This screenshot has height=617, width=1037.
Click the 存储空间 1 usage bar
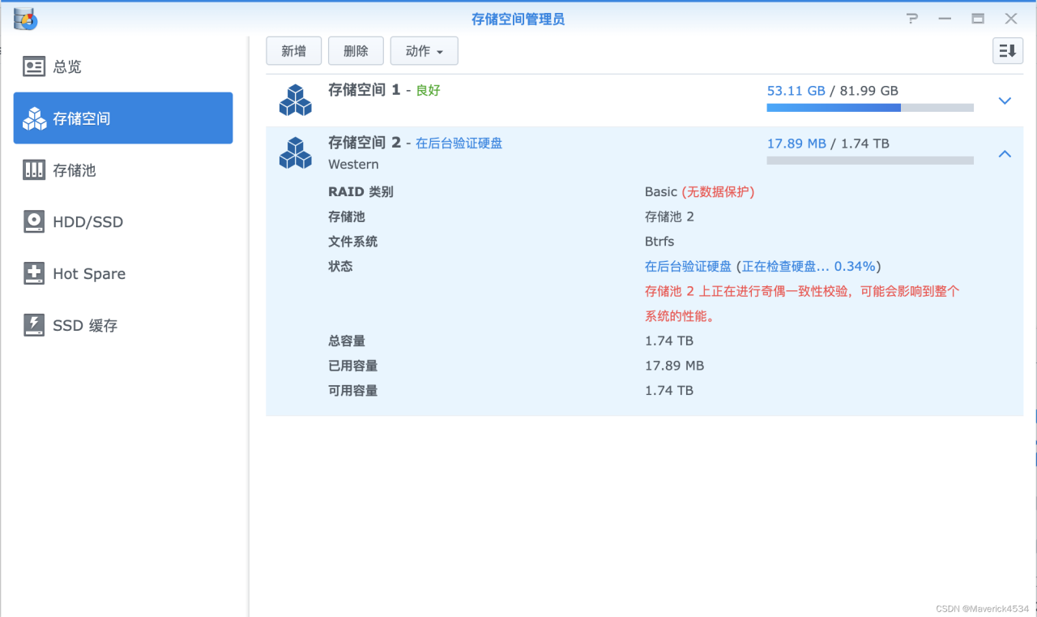(869, 108)
